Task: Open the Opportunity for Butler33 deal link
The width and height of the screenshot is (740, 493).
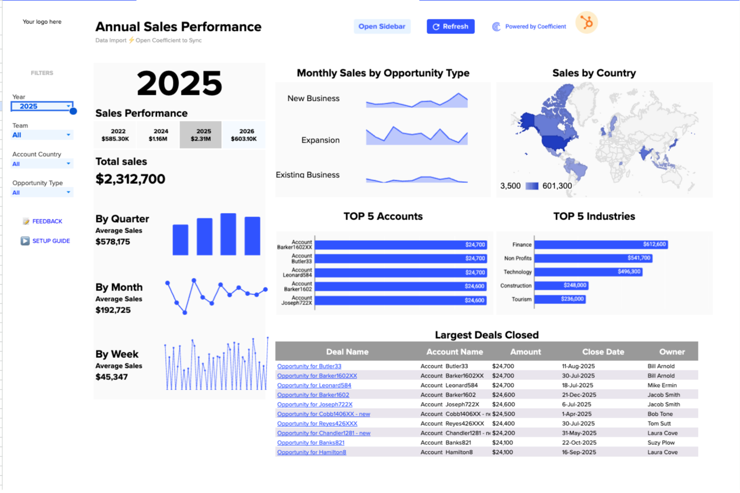Action: [309, 366]
